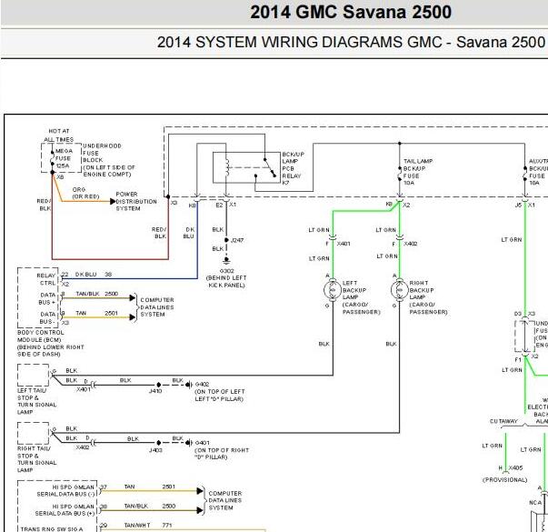548x532 pixels.
Task: Click the G402 ground symbol
Action: coord(189,385)
